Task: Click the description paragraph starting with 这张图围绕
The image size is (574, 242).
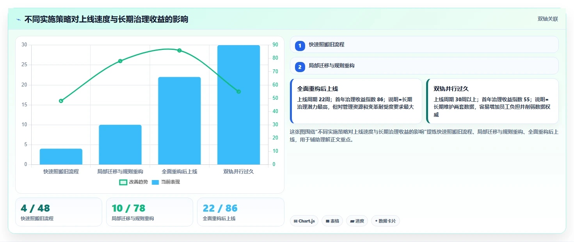Action: (x=424, y=136)
